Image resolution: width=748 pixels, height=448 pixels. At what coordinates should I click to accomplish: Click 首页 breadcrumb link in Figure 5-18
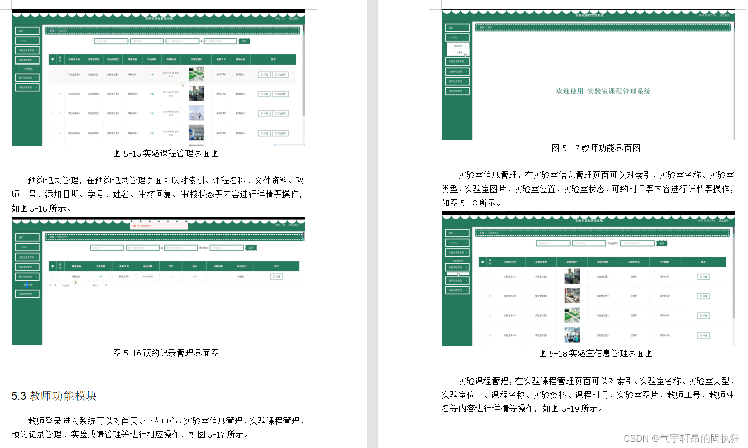[x=482, y=233]
